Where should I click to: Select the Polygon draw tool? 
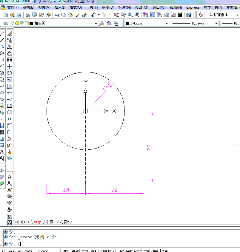tap(2, 53)
